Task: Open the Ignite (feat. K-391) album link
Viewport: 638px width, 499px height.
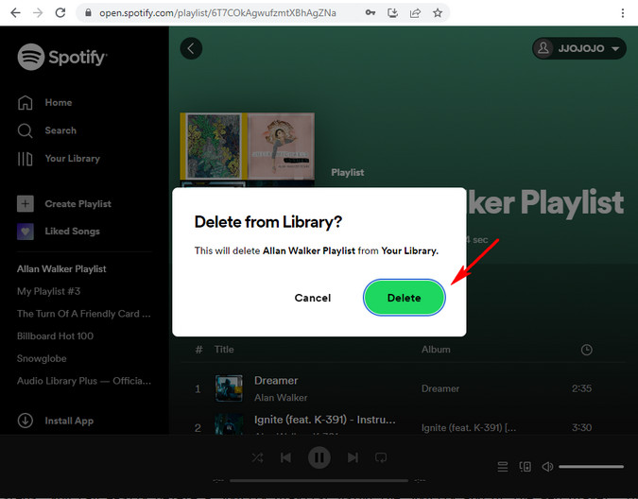Action: tap(469, 428)
